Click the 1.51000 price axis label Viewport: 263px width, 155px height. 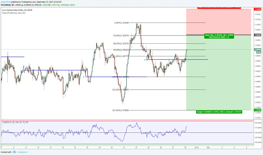coord(257,25)
